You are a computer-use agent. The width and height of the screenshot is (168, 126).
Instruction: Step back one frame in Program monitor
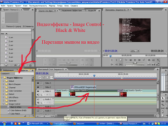pos(131,60)
